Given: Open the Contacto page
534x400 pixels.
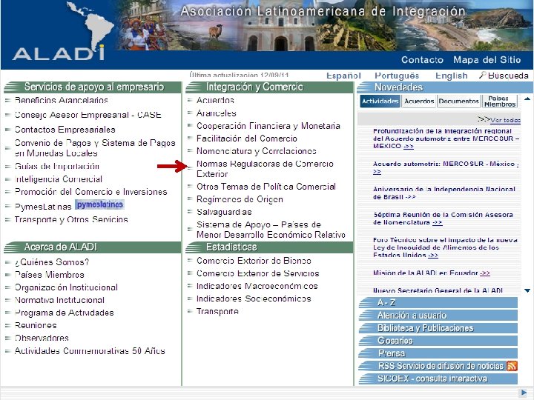Looking at the screenshot, I should click(422, 60).
